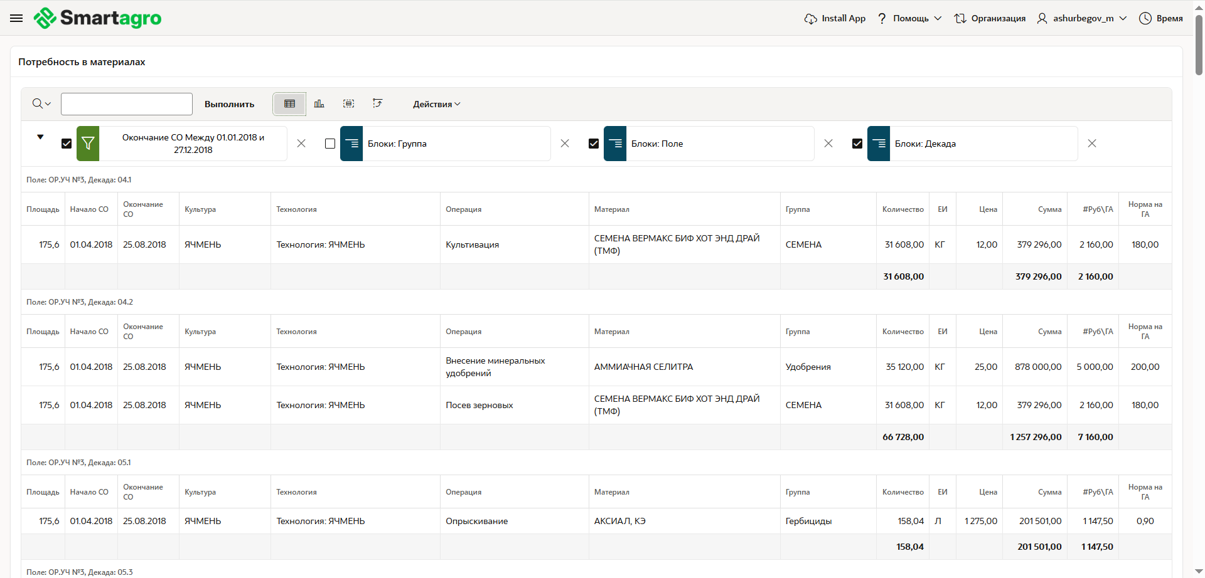Switch to chart view
Image resolution: width=1205 pixels, height=578 pixels.
click(319, 104)
